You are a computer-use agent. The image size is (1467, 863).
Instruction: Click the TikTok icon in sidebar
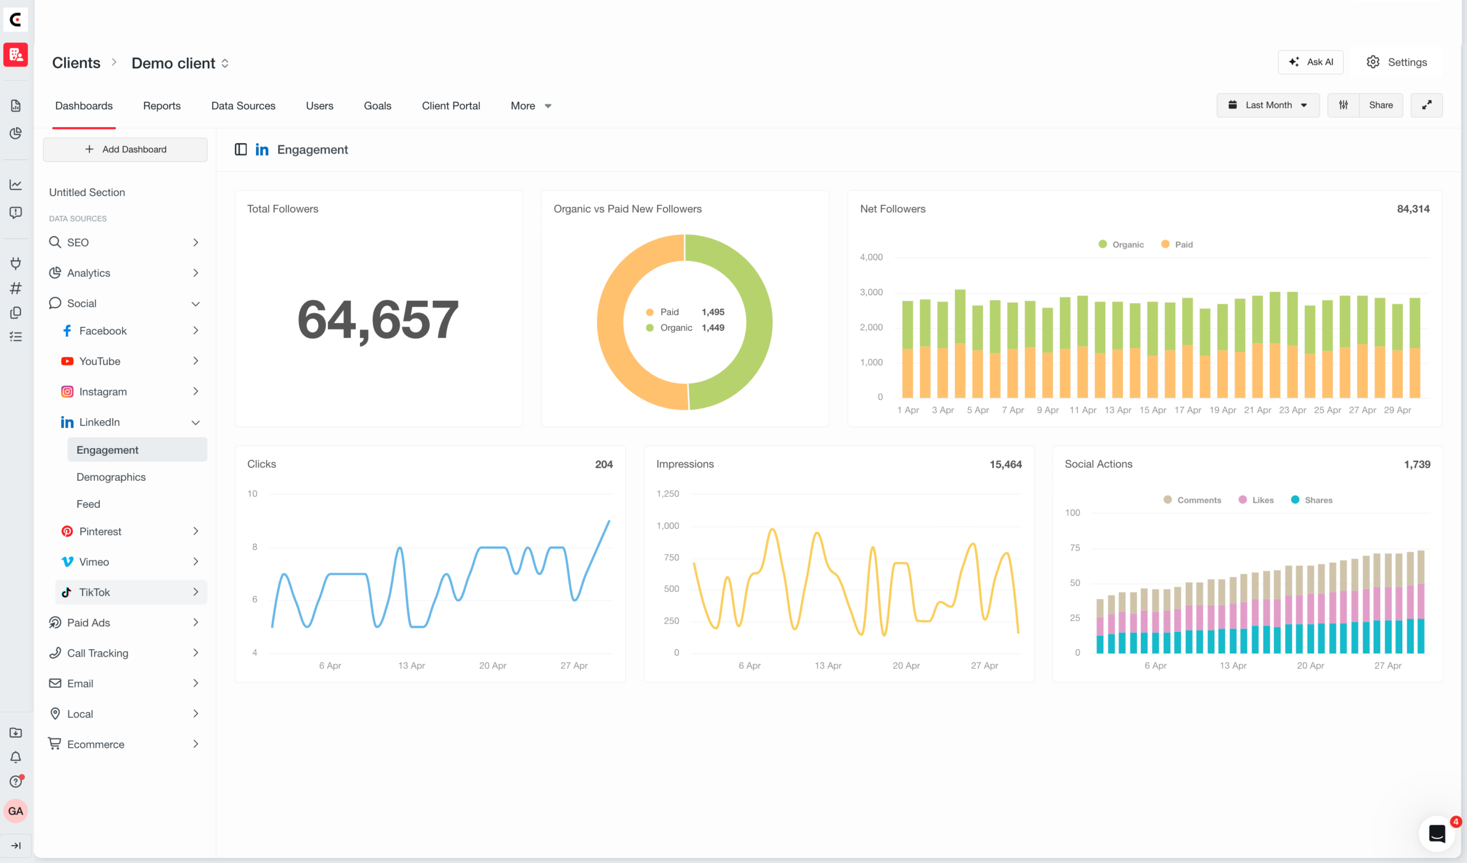pyautogui.click(x=66, y=592)
